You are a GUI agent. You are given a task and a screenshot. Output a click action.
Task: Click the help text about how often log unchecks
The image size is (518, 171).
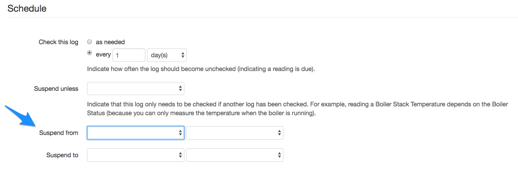click(201, 69)
